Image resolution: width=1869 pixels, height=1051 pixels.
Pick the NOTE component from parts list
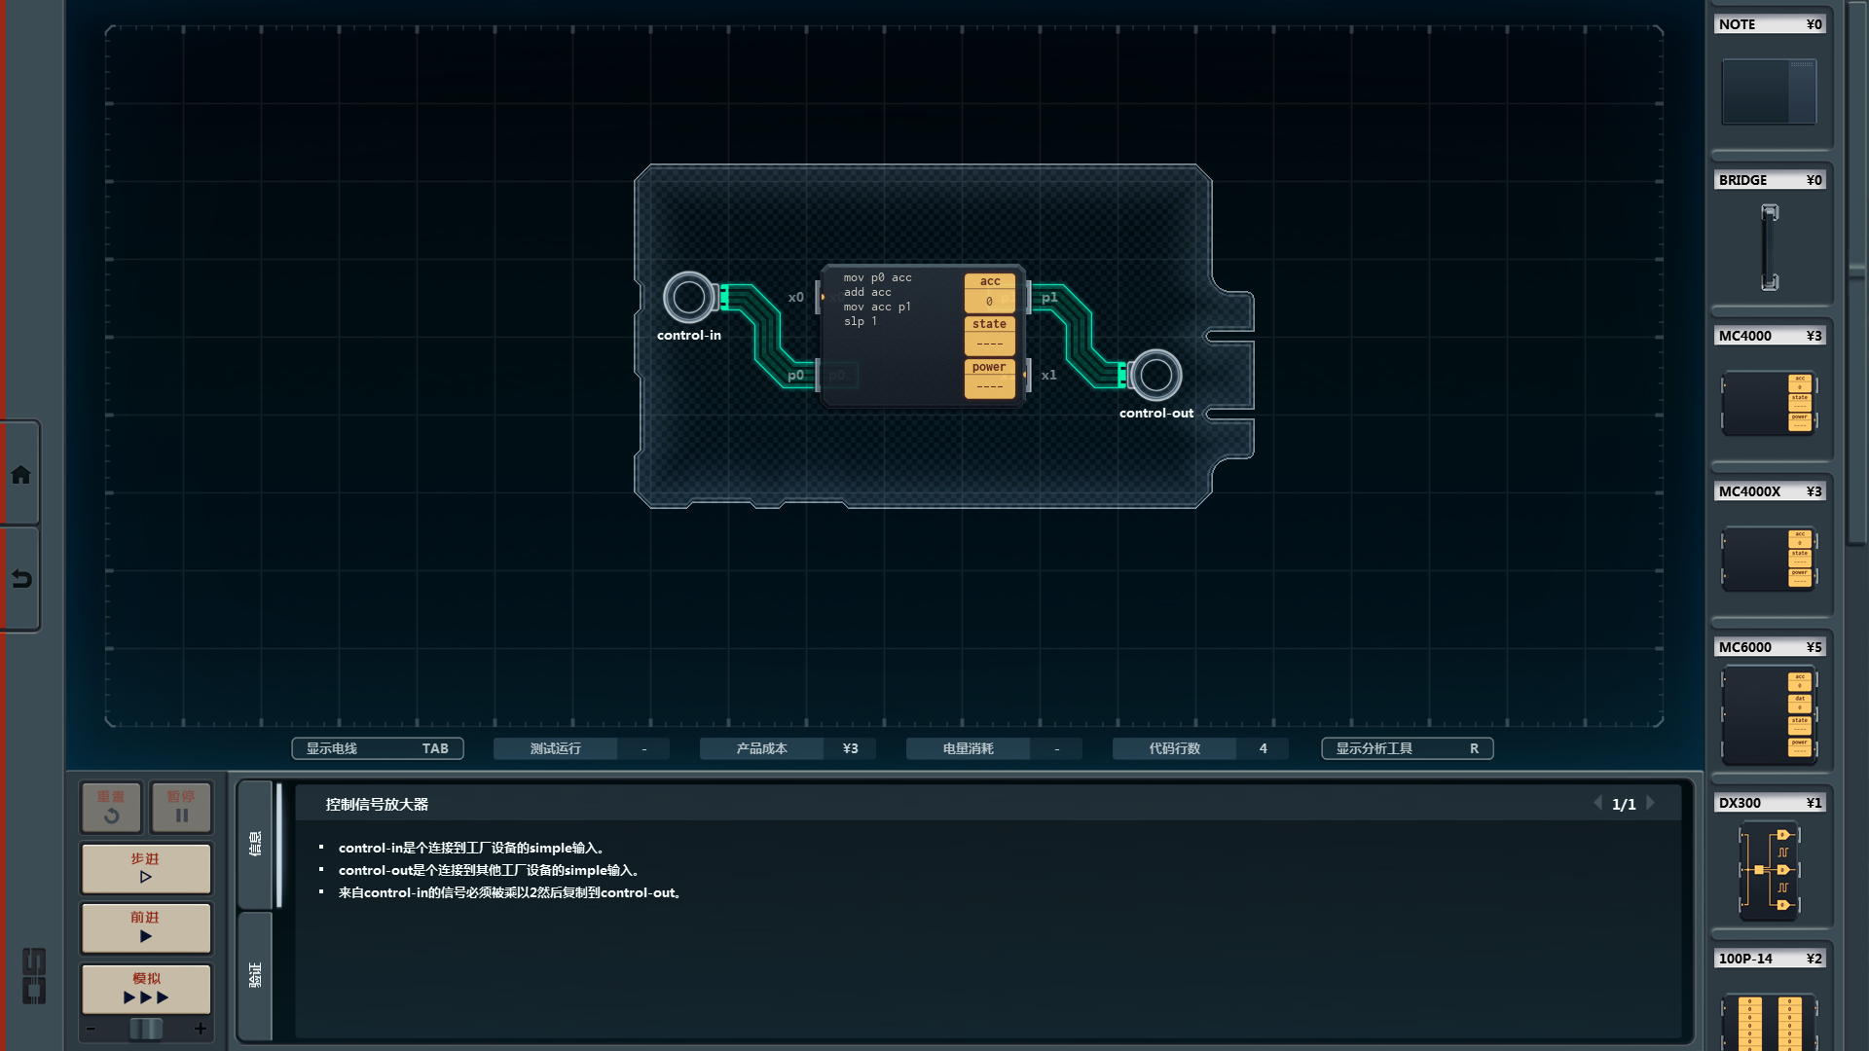(x=1769, y=91)
